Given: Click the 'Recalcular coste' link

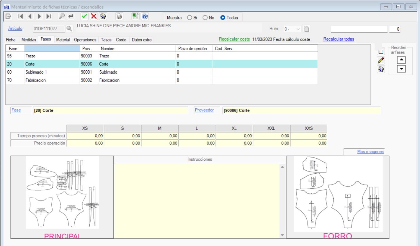Looking at the screenshot, I should tap(234, 39).
